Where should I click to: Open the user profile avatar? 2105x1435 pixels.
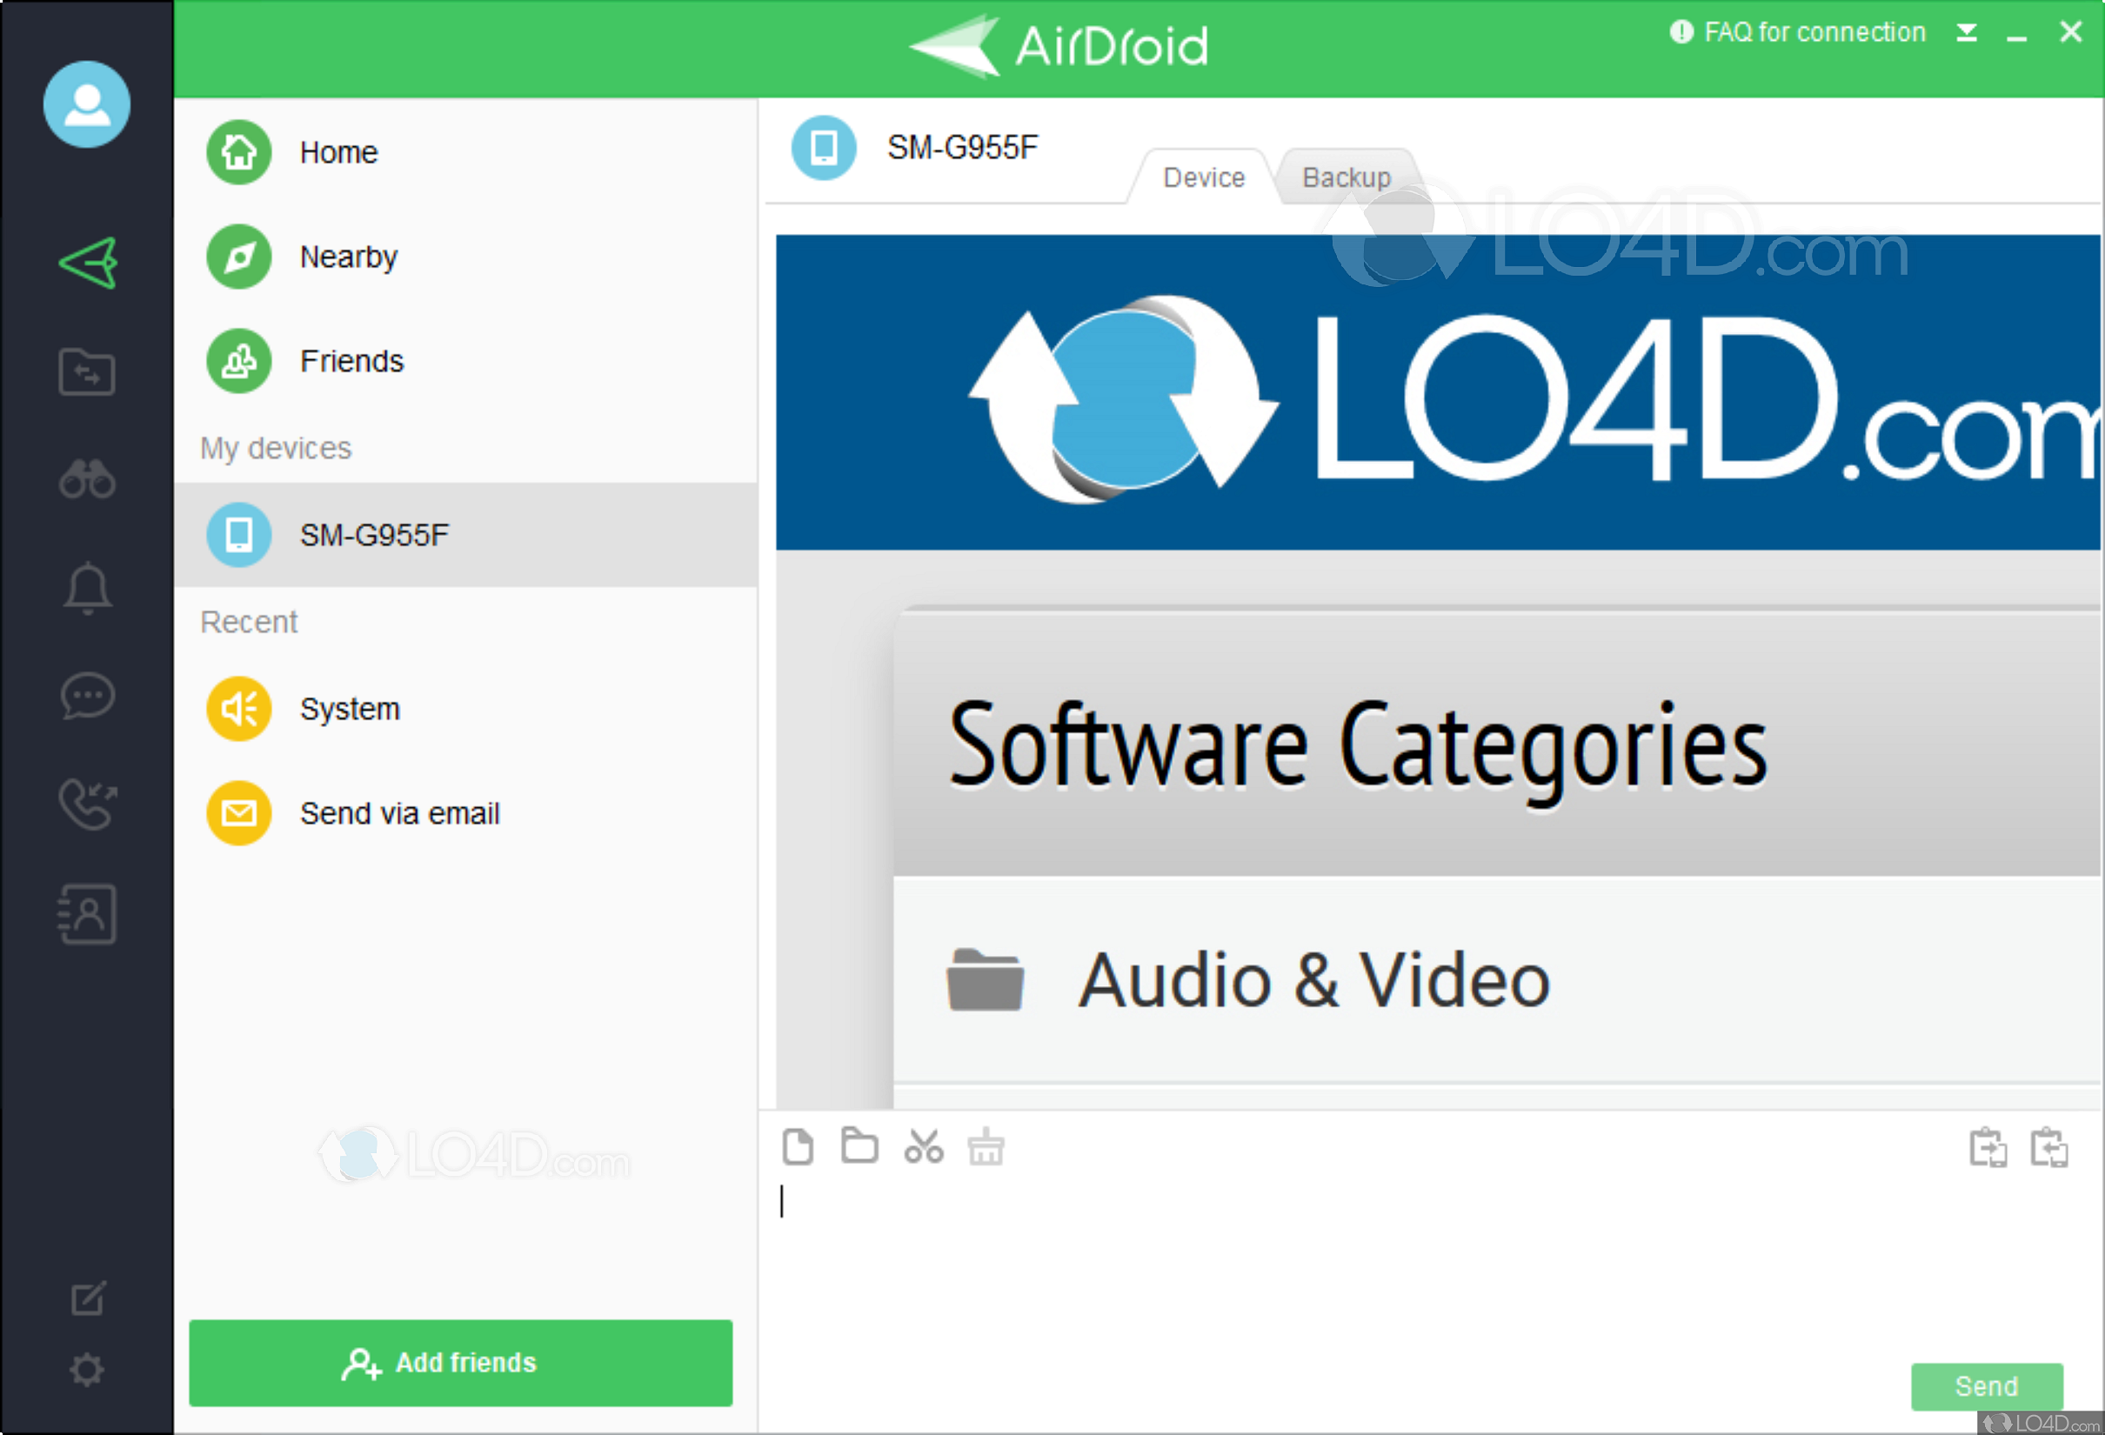pos(87,104)
